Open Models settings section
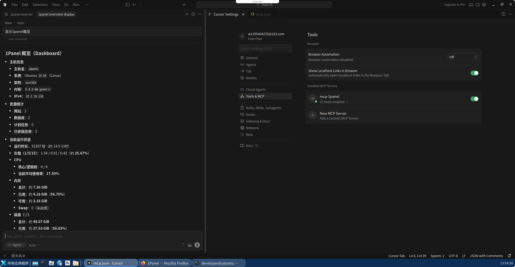This screenshot has height=267, width=515. click(x=265, y=78)
